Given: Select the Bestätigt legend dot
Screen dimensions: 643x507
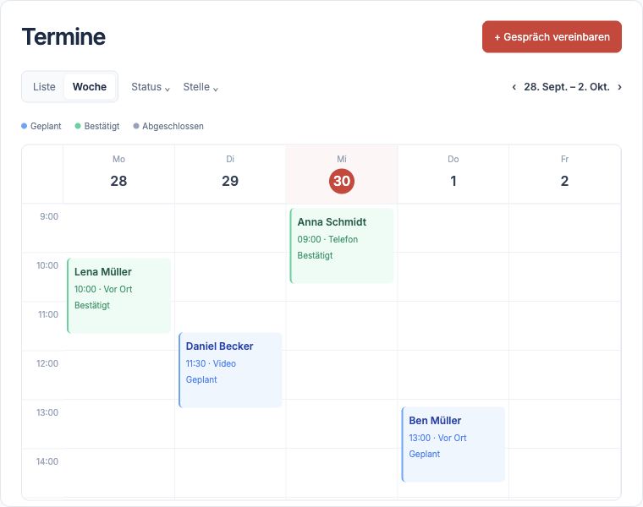Looking at the screenshot, I should (x=78, y=126).
